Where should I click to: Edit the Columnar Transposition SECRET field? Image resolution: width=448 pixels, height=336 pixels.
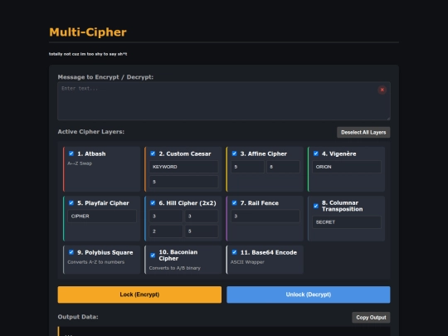[x=347, y=222]
